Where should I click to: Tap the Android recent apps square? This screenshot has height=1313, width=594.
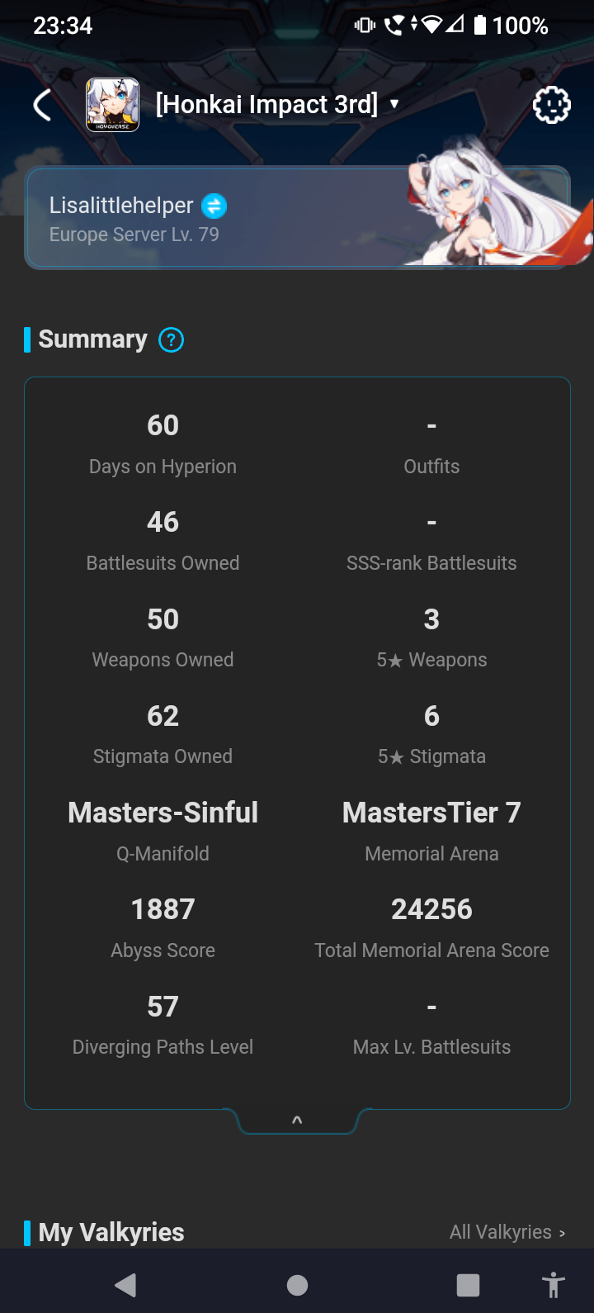468,1285
